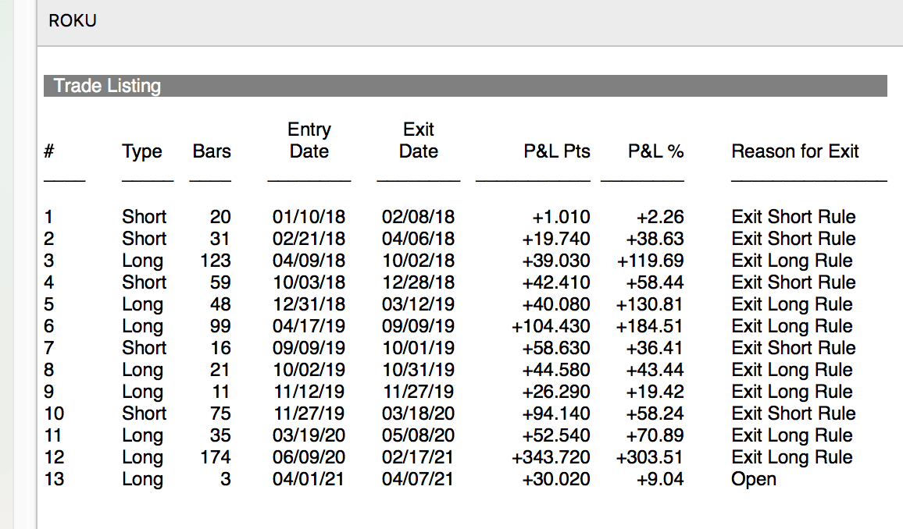Click the Type column header
This screenshot has width=903, height=529.
142,151
